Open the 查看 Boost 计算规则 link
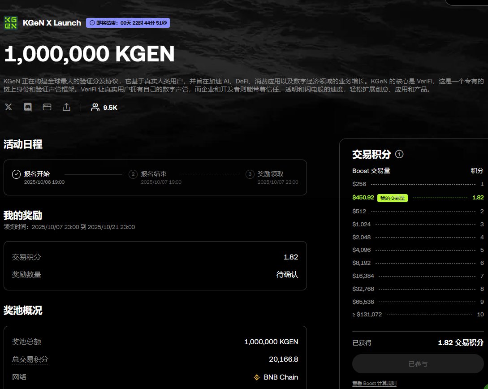 (x=374, y=383)
